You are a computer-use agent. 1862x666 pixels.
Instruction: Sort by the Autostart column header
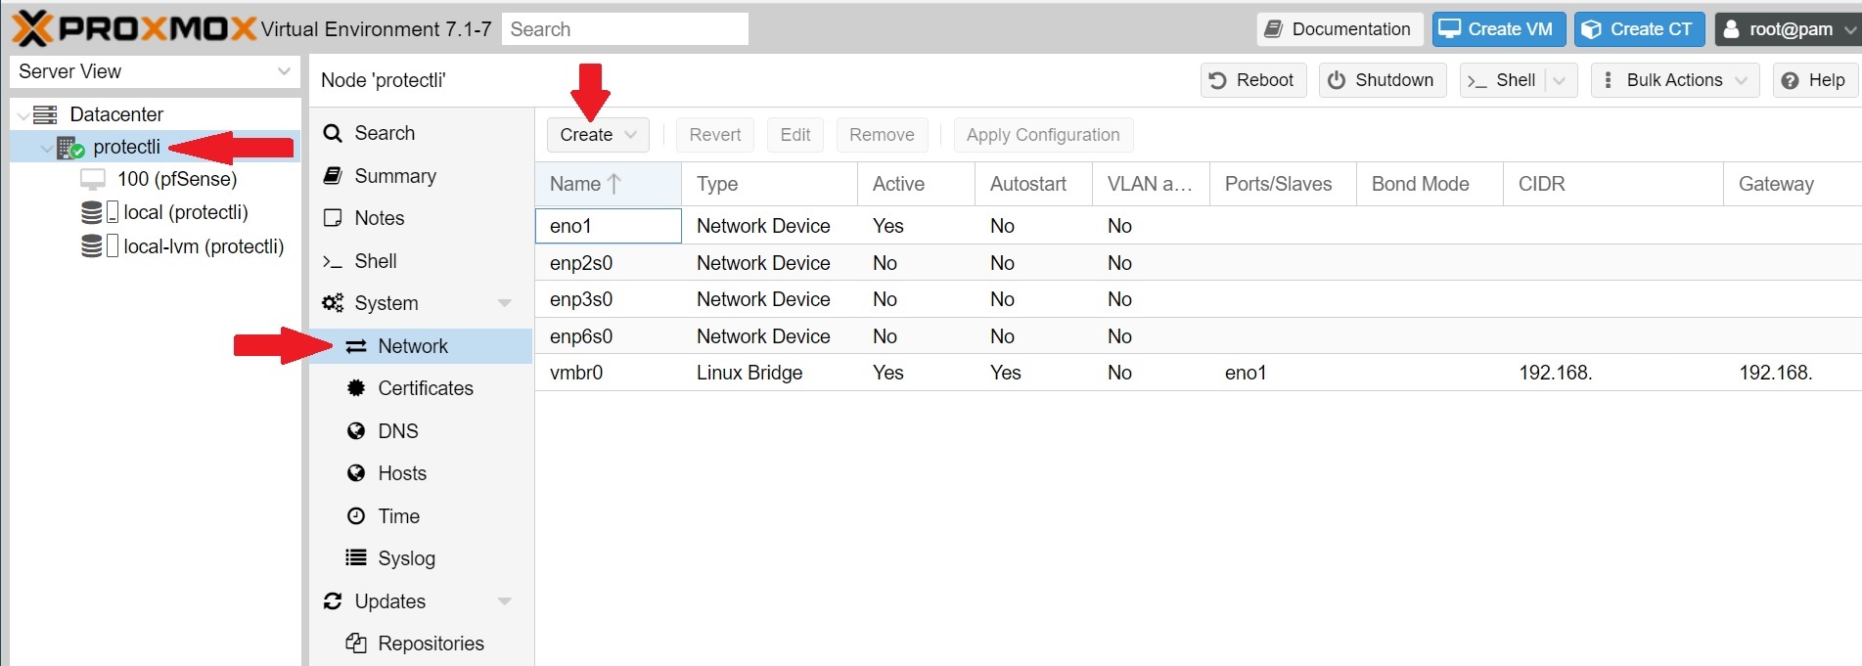coord(1033,184)
